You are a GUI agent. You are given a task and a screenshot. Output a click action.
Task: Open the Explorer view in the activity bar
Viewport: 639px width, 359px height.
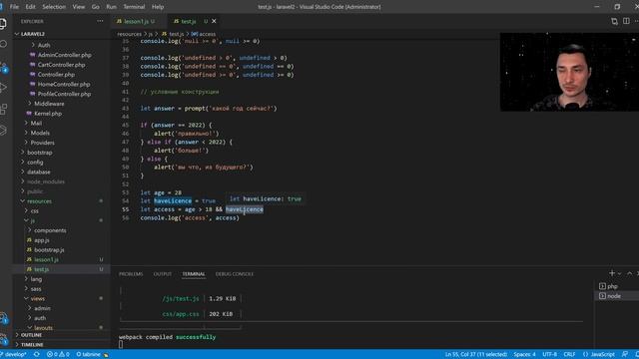pos(3,23)
